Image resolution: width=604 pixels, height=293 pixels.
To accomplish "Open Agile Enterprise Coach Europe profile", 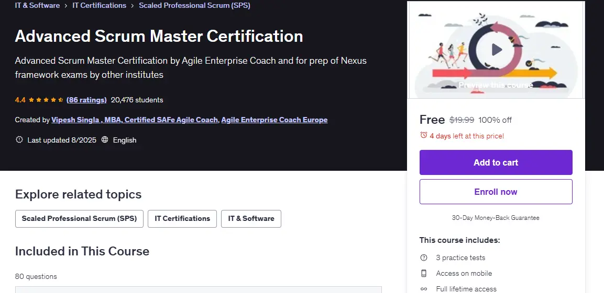I will [x=274, y=120].
